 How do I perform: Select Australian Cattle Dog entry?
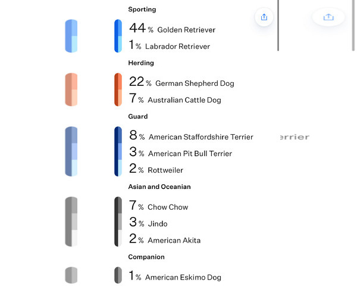184,100
